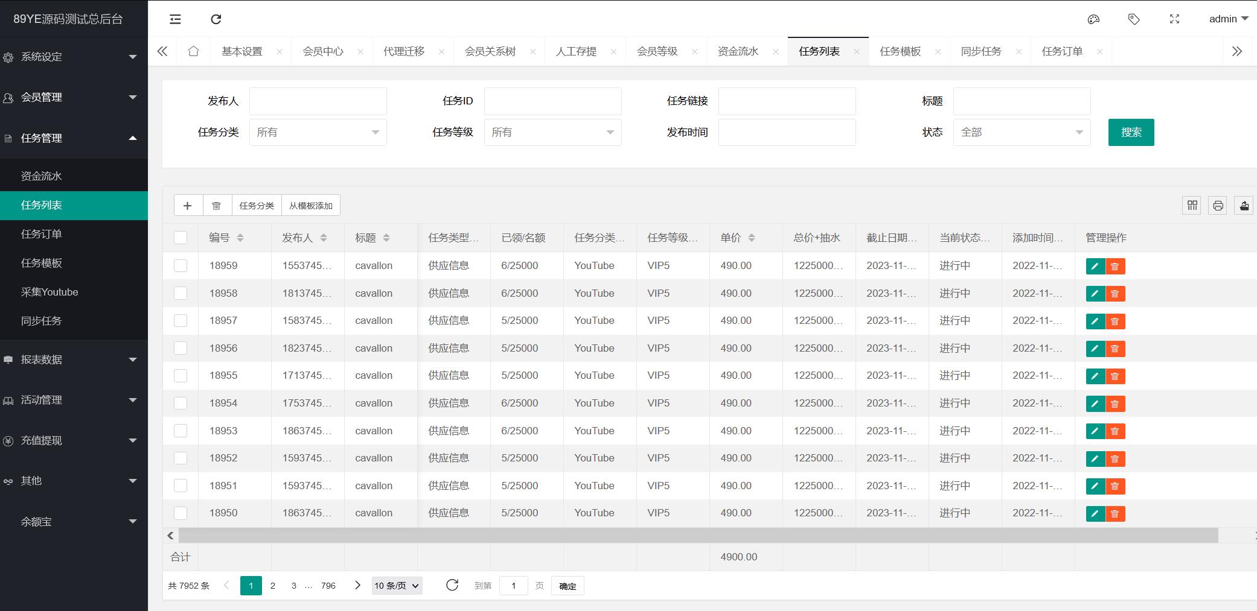Sort by 单价 column arrows
Viewport: 1257px width, 611px height.
[752, 238]
